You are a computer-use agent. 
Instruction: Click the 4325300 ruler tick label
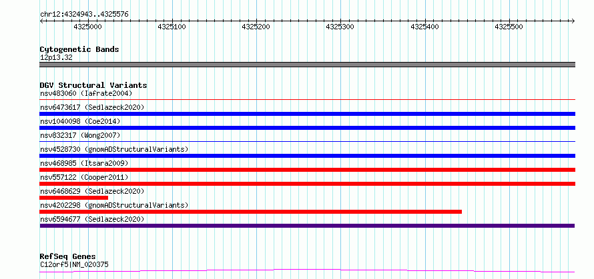pos(340,27)
